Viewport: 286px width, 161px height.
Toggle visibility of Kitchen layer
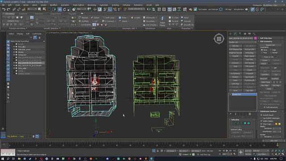point(14,52)
